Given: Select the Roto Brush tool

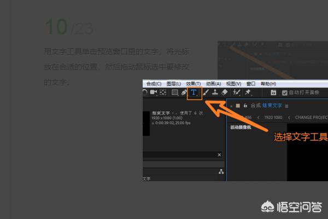Looking at the screenshot, I should (236, 93).
